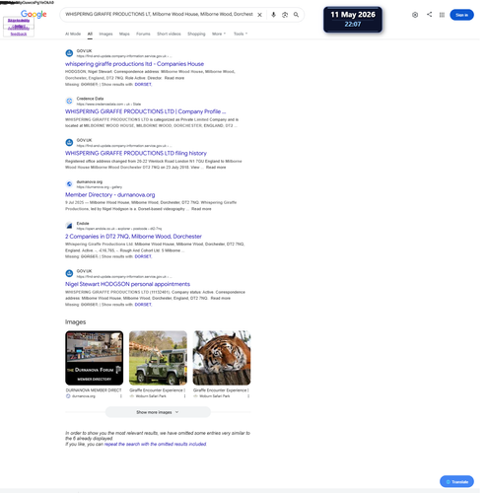Click the Google logo
Screen dimensions: 486x493
pos(34,14)
